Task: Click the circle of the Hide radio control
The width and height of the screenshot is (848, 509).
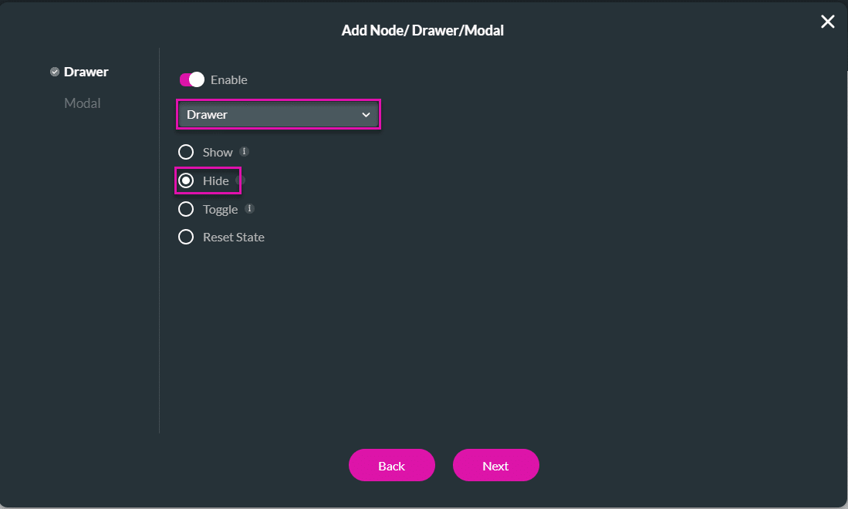Action: tap(186, 180)
